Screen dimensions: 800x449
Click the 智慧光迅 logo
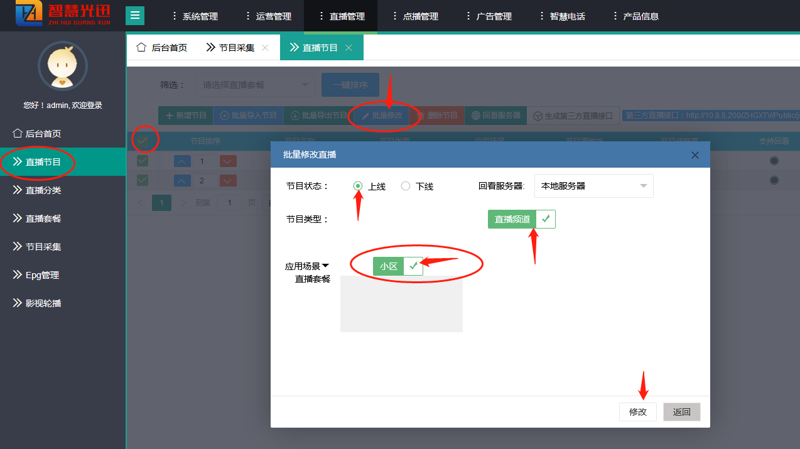coord(63,15)
